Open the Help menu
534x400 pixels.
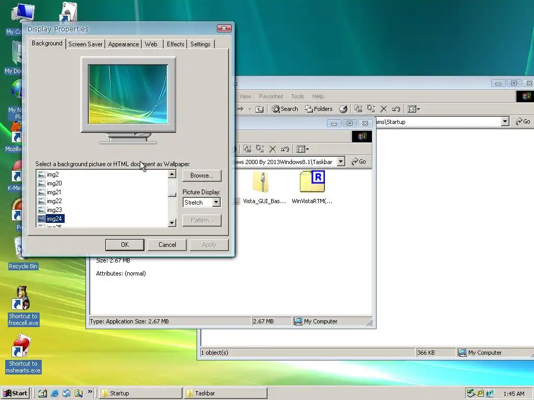pyautogui.click(x=318, y=96)
